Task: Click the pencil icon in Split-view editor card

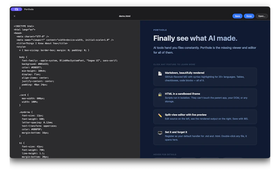Action: tap(160, 116)
